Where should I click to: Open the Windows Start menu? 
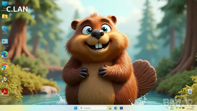[75, 108]
